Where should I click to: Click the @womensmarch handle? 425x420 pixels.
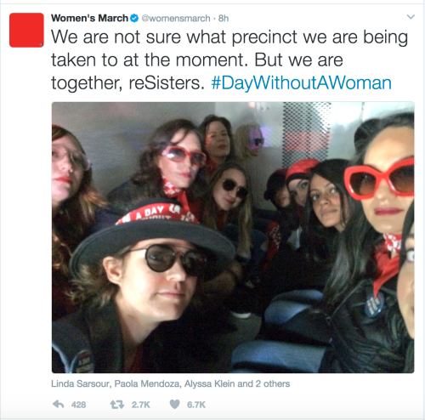[x=176, y=19]
